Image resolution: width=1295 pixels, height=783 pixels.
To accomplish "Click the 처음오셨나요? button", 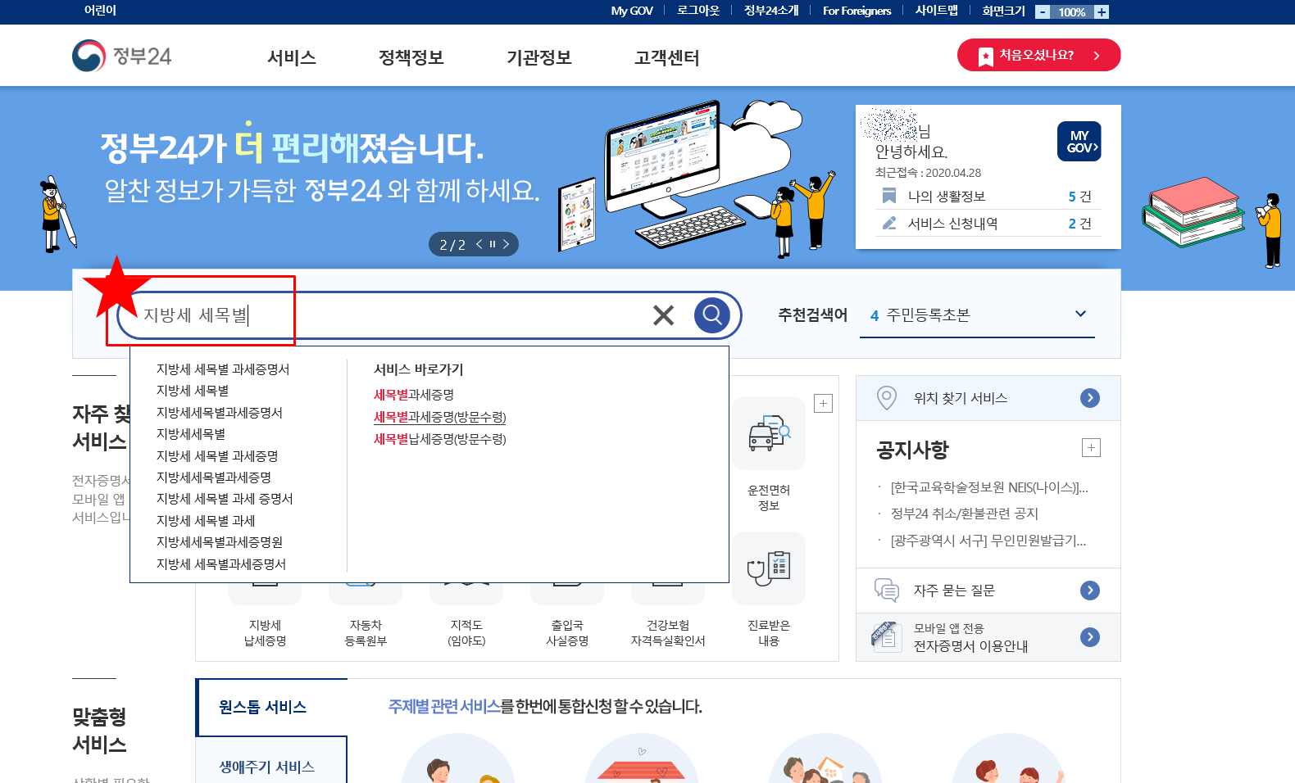I will [x=1038, y=55].
